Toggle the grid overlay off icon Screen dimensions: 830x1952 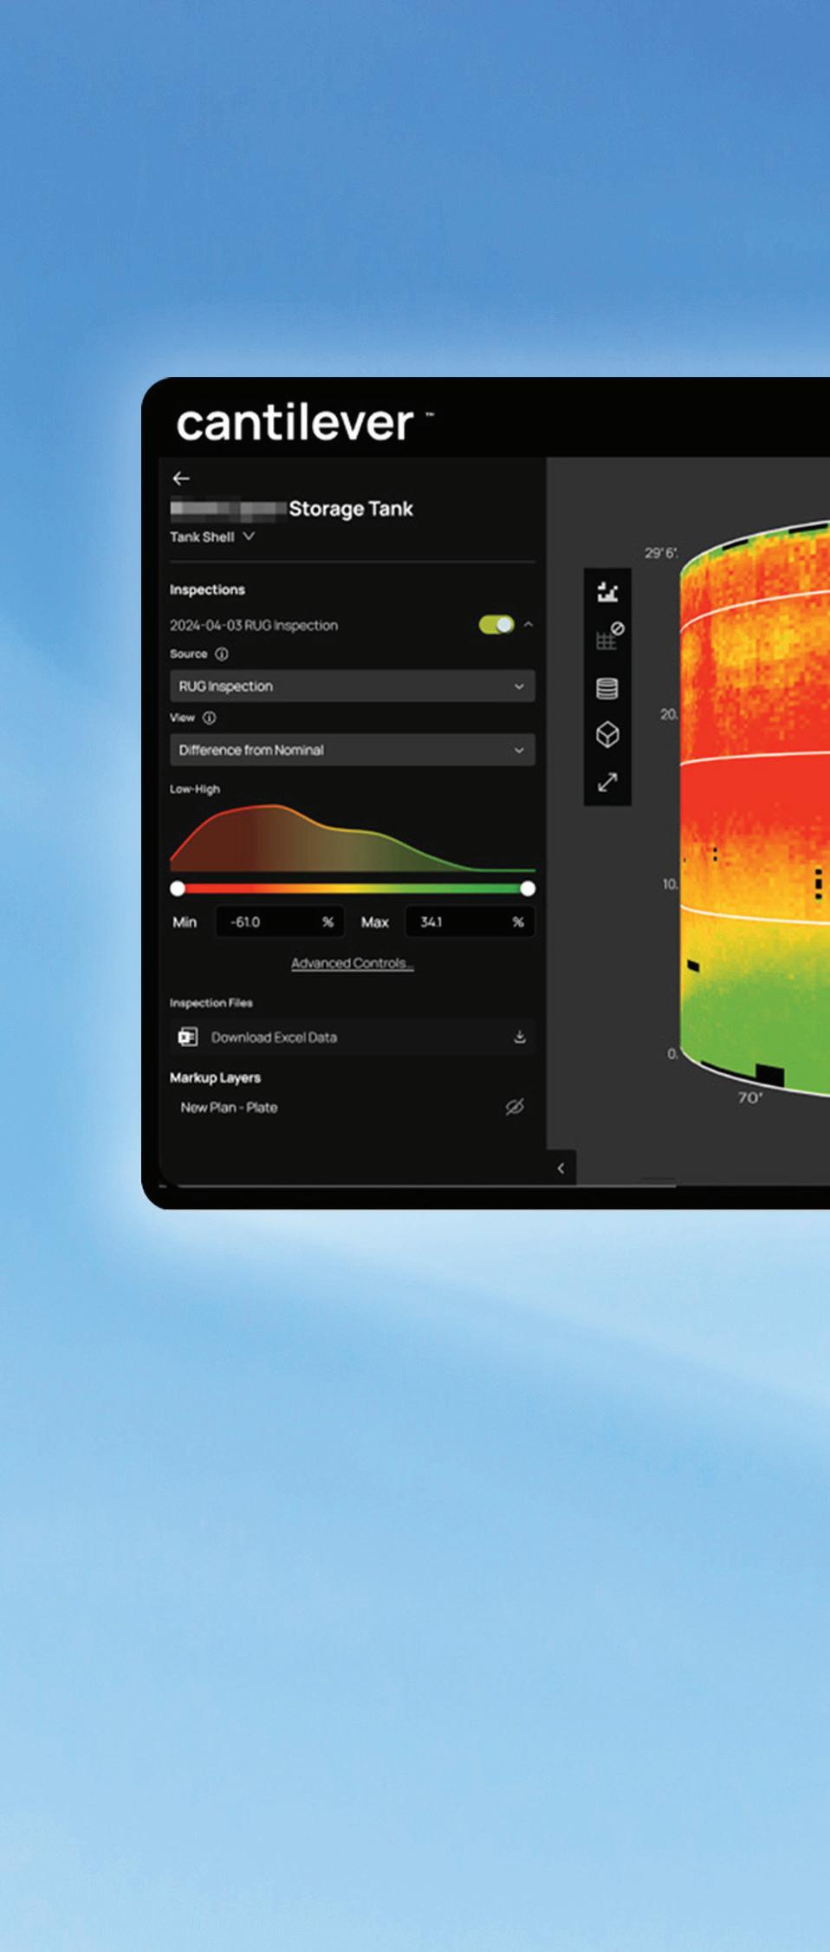[x=609, y=637]
